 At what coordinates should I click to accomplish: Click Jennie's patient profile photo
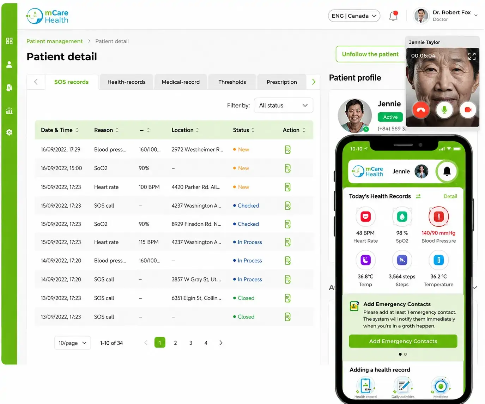click(x=354, y=115)
